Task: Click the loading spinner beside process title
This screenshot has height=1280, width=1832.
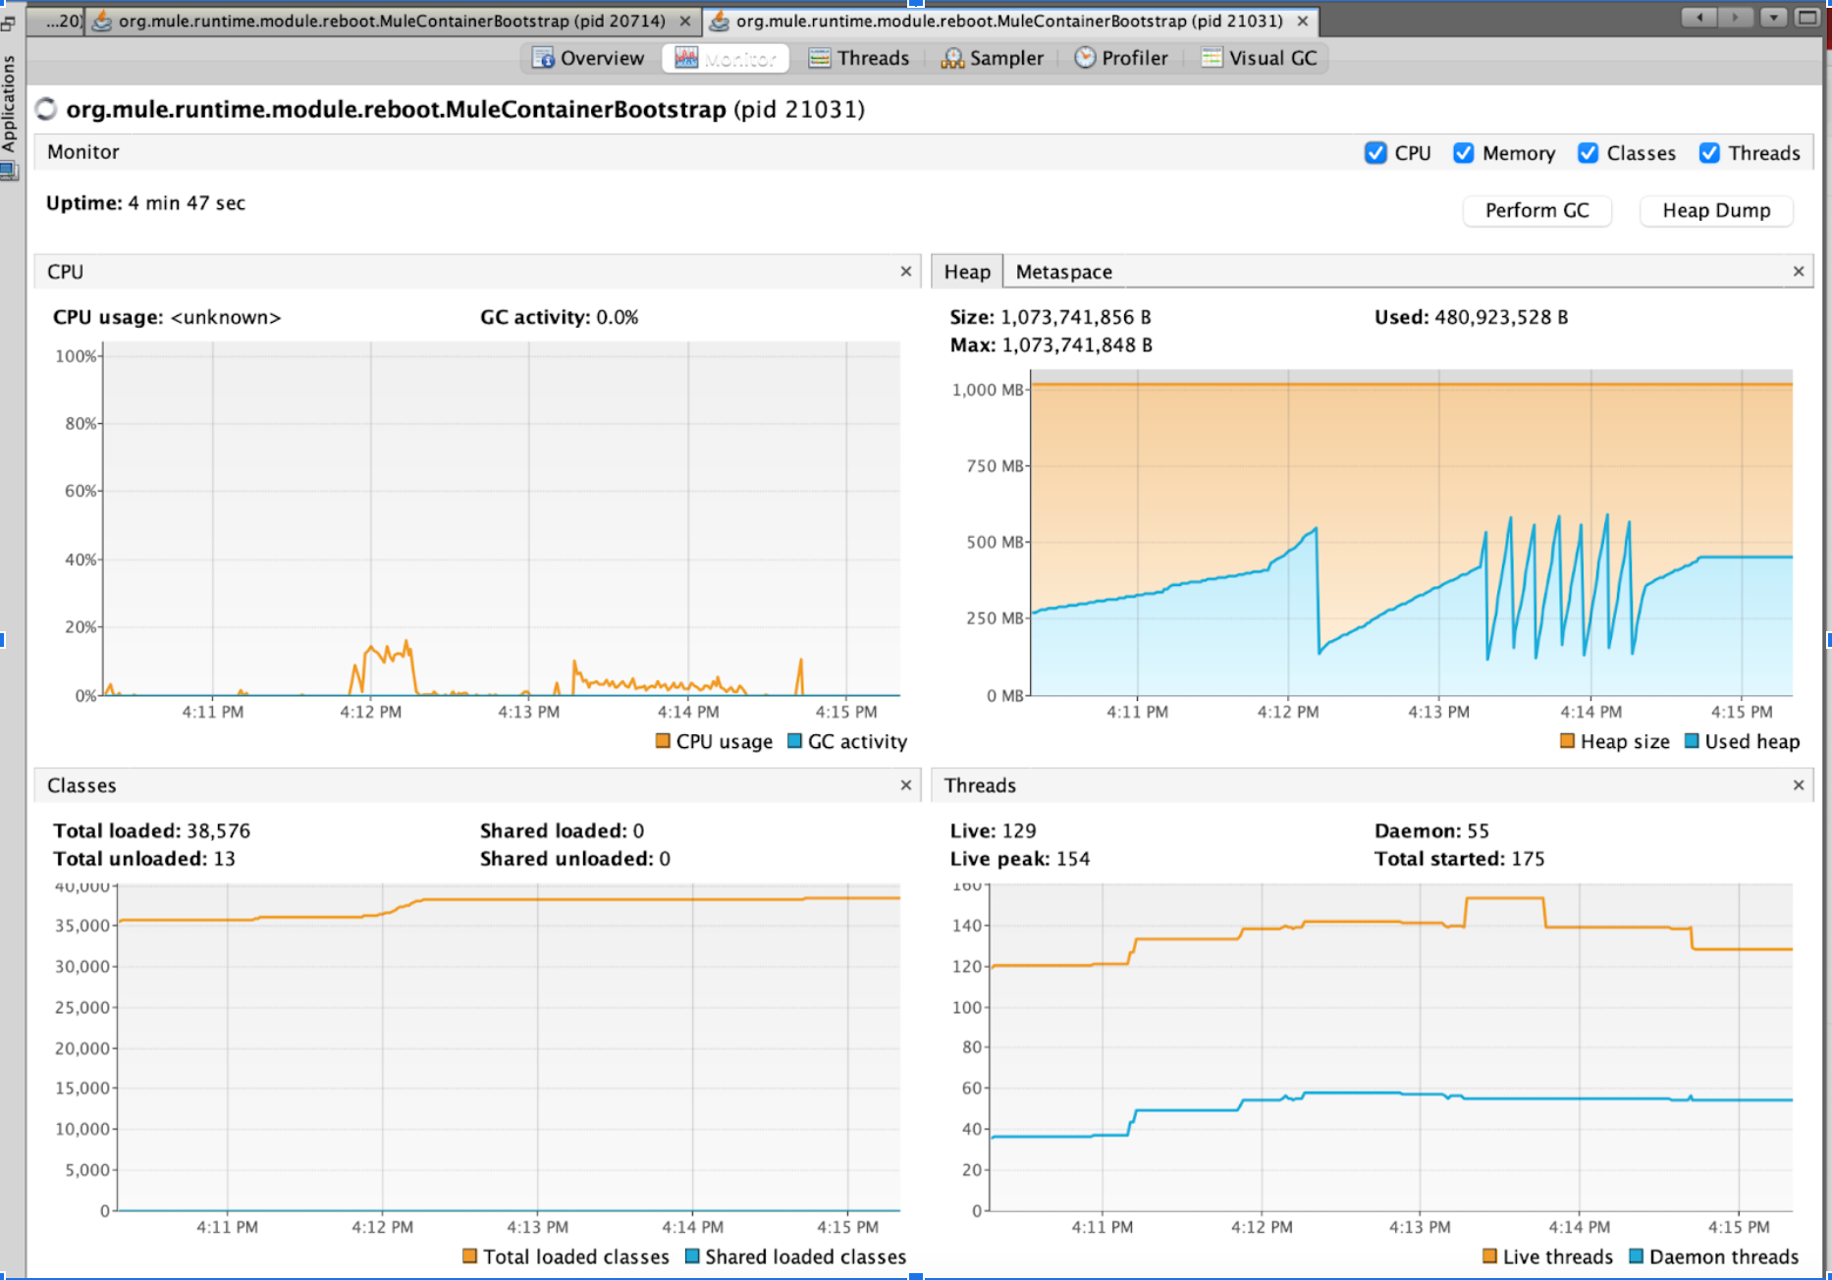Action: click(46, 109)
